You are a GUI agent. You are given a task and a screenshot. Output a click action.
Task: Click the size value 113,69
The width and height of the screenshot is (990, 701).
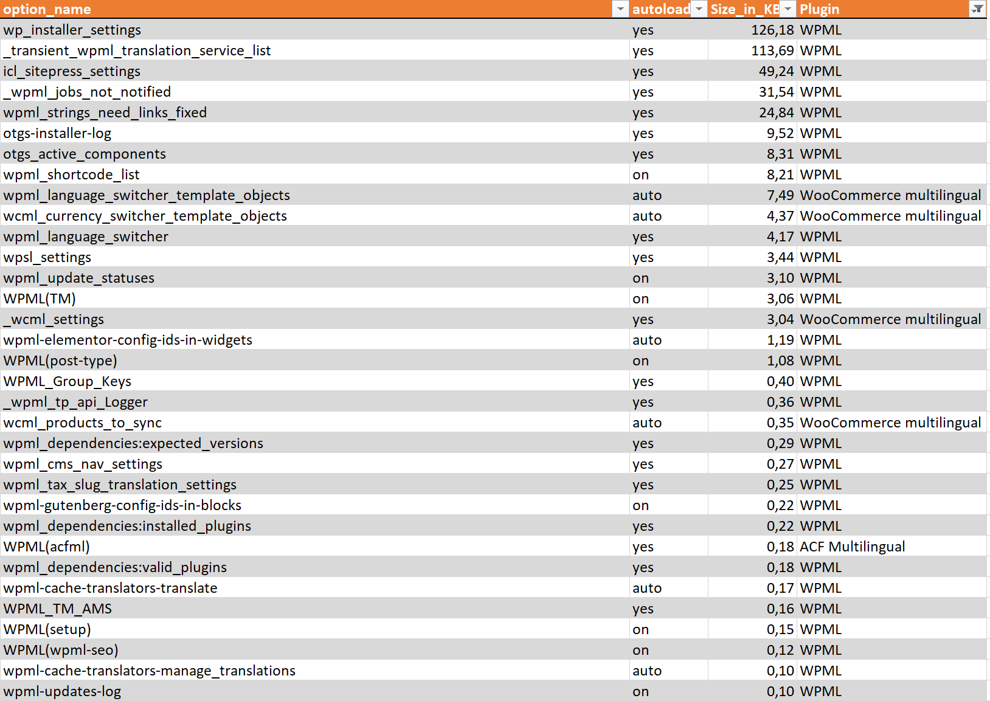click(753, 50)
